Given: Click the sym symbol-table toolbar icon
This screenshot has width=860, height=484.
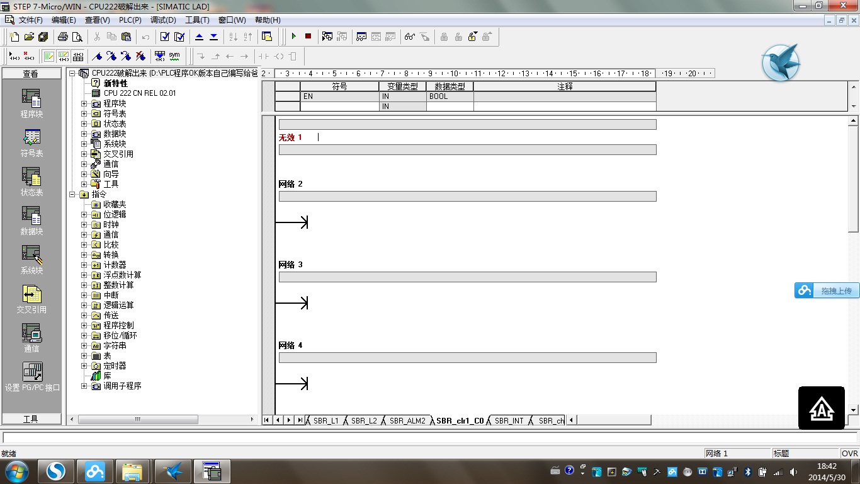Looking at the screenshot, I should 174,56.
